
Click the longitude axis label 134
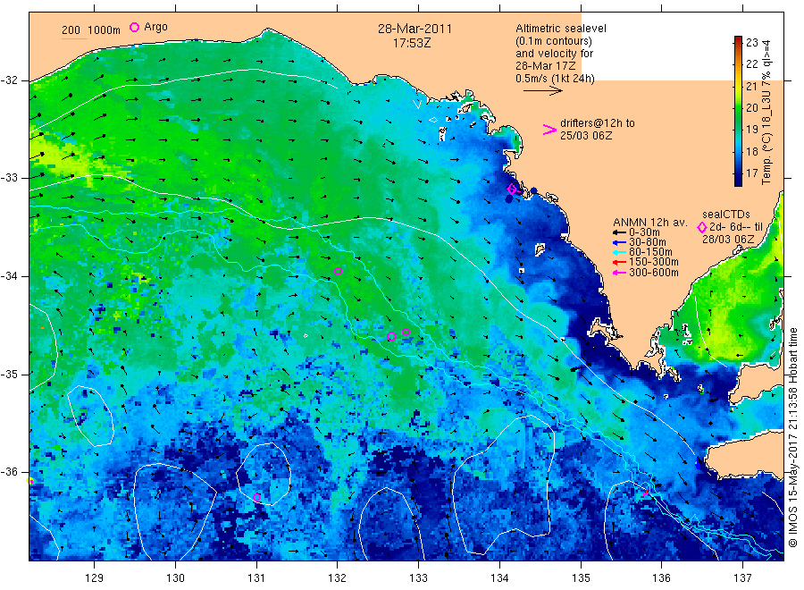click(499, 578)
